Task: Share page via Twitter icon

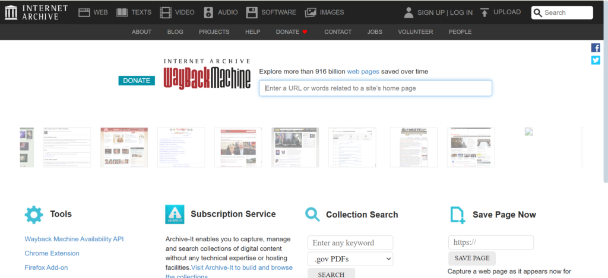Action: (x=596, y=60)
